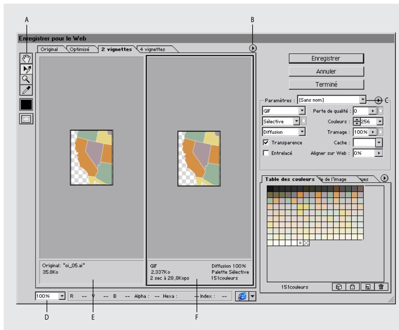Open the Aligner sur Web slider arrow
This screenshot has width=399, height=330.
(x=379, y=153)
